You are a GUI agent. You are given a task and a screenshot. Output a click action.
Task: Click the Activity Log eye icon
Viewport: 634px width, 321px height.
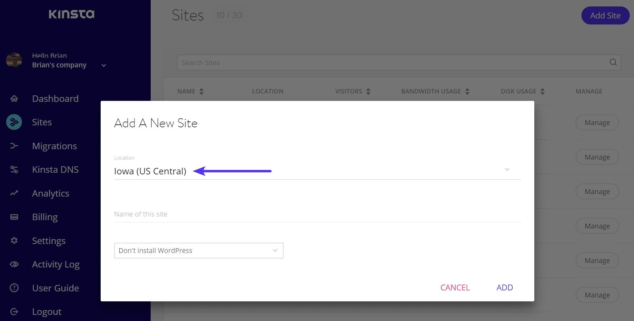click(x=14, y=264)
